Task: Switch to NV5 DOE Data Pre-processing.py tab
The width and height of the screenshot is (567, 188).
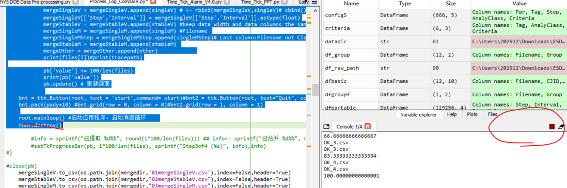Action: click(x=35, y=2)
